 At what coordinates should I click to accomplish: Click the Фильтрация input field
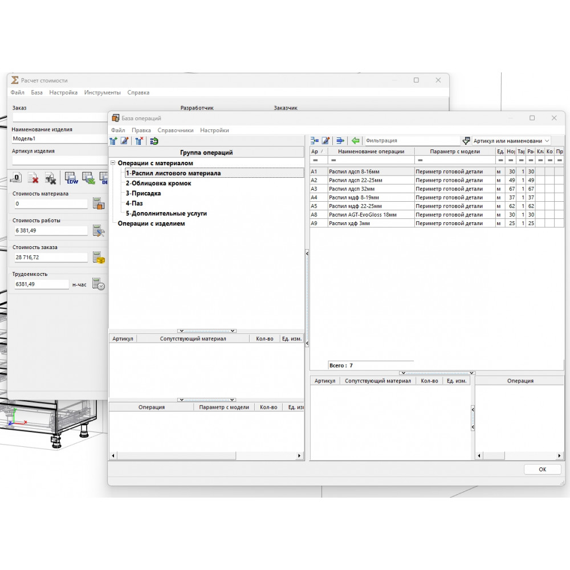(412, 141)
